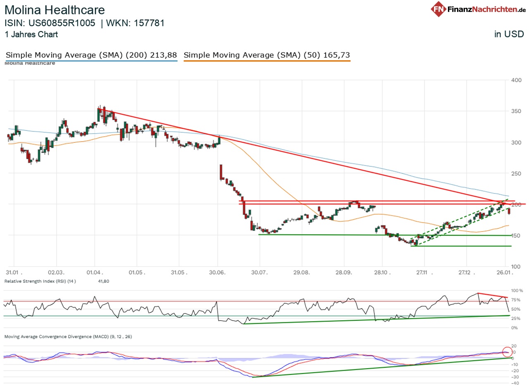Screen dimensions: 529x388
Task: Select the green support line near 150
Action: (372, 235)
